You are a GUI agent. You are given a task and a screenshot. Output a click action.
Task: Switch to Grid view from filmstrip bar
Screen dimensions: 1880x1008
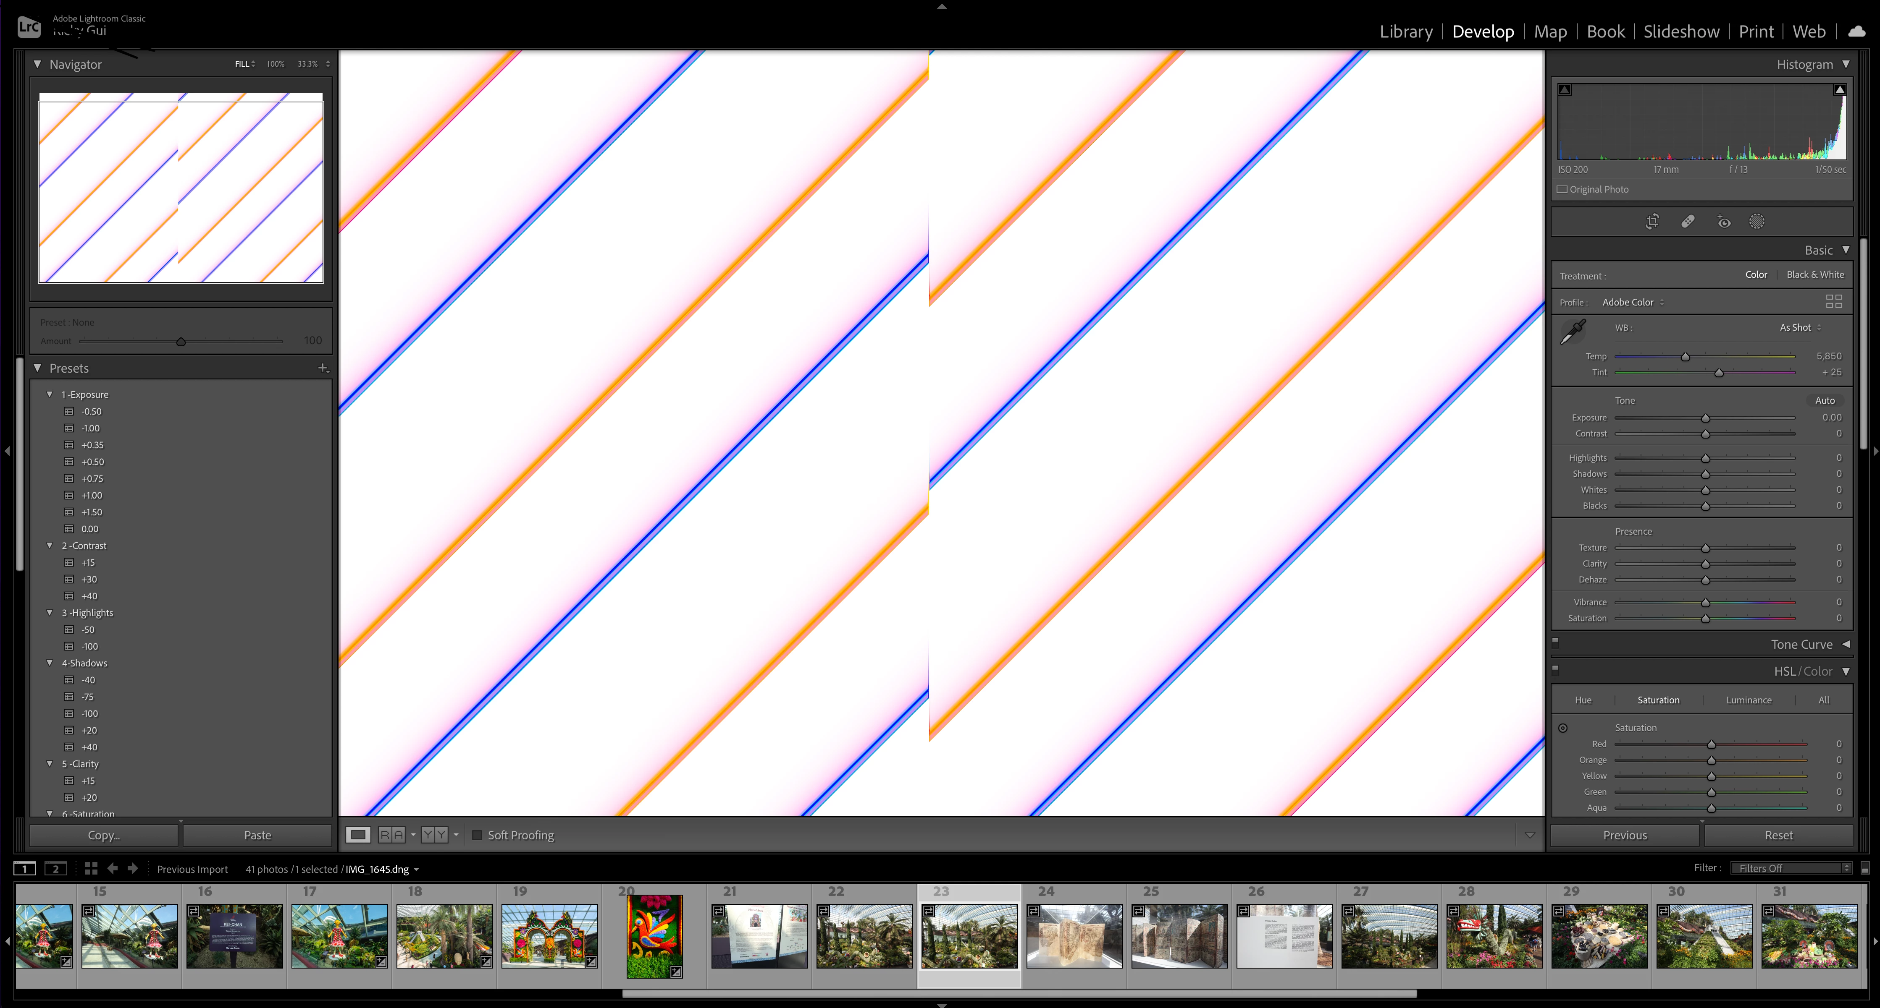(90, 868)
